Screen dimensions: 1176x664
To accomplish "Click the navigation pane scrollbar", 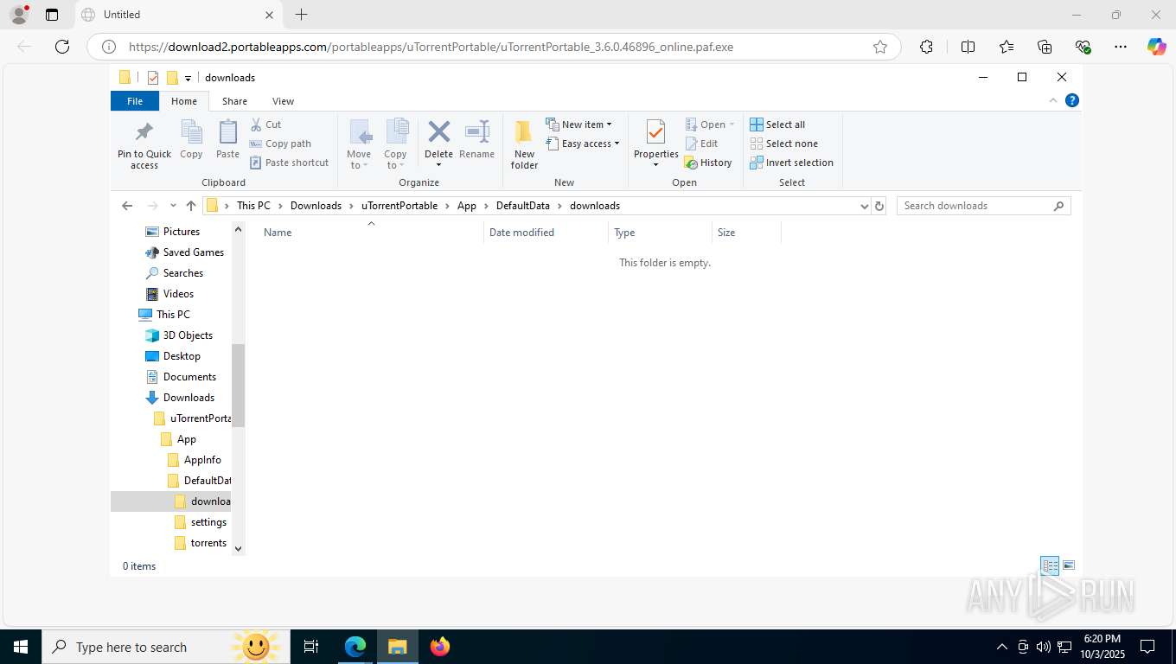I will [x=239, y=386].
